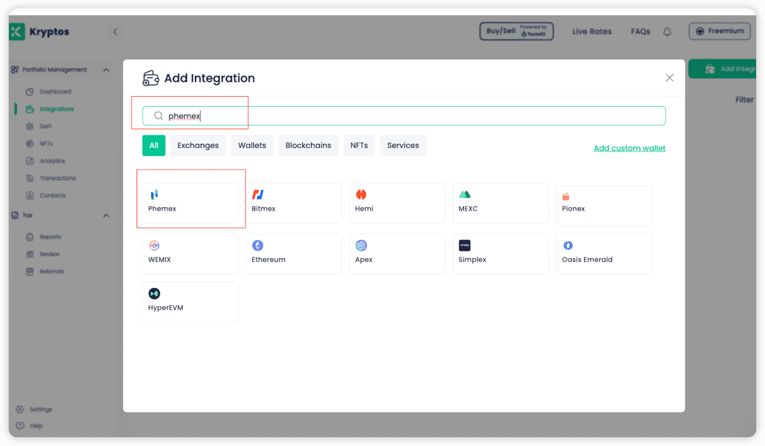
Task: Collapse the Tax section chevron
Action: pos(106,216)
